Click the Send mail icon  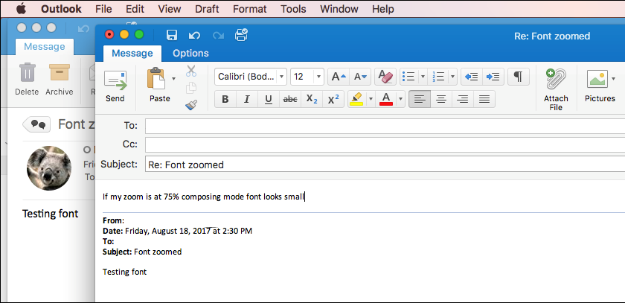[x=115, y=81]
